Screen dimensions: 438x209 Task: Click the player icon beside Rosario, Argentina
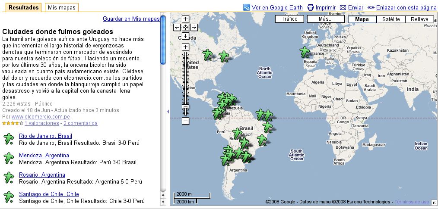9,178
